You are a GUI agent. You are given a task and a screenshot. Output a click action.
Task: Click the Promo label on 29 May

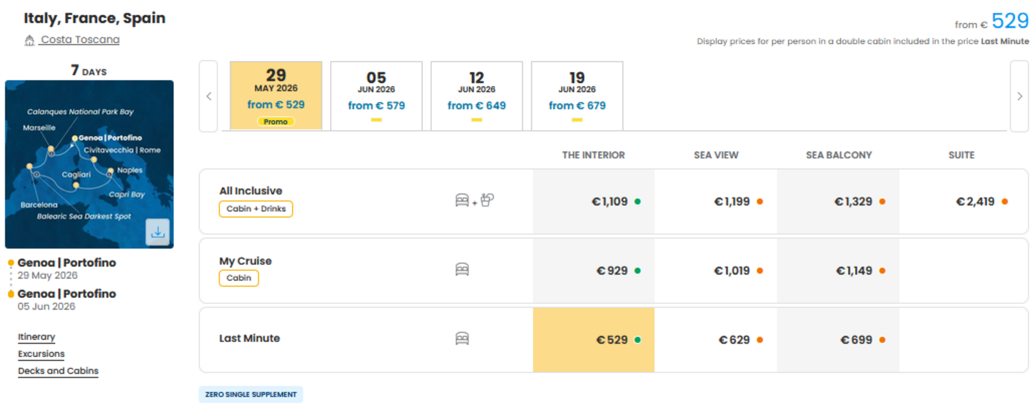pyautogui.click(x=276, y=122)
